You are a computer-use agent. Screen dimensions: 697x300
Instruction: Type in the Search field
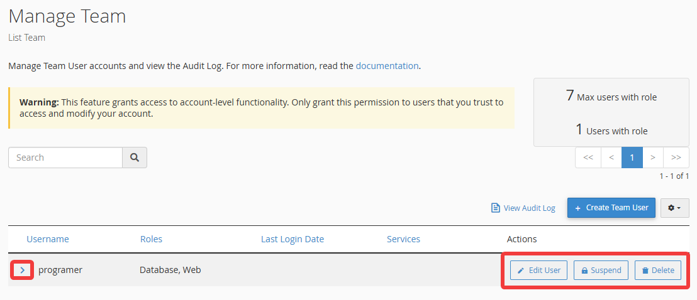click(x=65, y=158)
